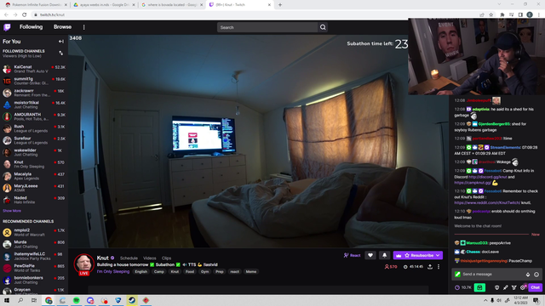Open KaiCenat channel in sidebar
The width and height of the screenshot is (545, 306).
(x=34, y=69)
